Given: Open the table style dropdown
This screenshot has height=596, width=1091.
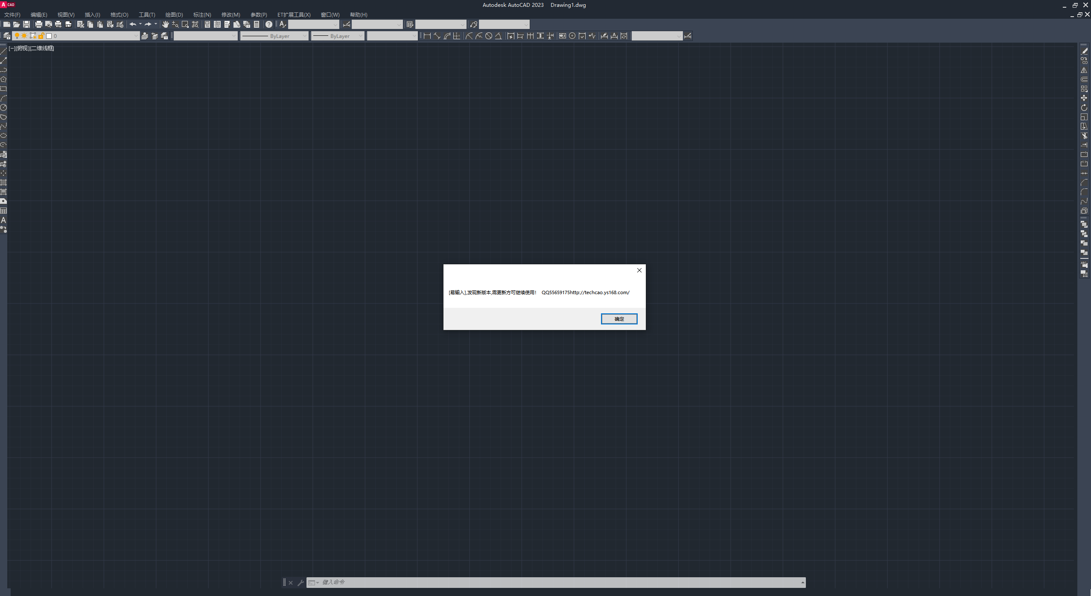Looking at the screenshot, I should [x=440, y=24].
